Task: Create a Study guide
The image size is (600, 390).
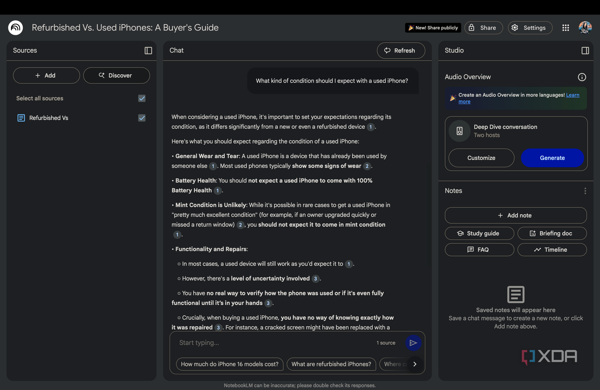Action: tap(479, 233)
